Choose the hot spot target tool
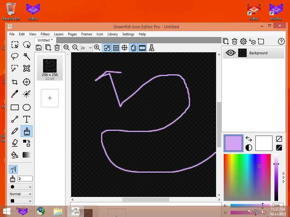The width and height of the screenshot is (290, 217). [x=27, y=82]
